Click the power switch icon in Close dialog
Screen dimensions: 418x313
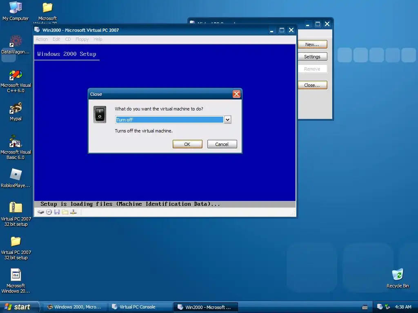(100, 115)
